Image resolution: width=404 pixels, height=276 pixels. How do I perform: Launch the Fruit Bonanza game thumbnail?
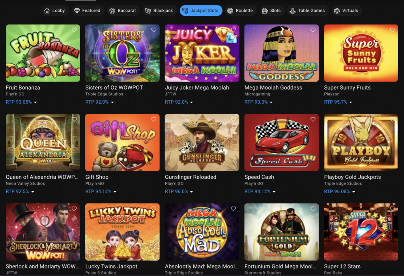[43, 53]
